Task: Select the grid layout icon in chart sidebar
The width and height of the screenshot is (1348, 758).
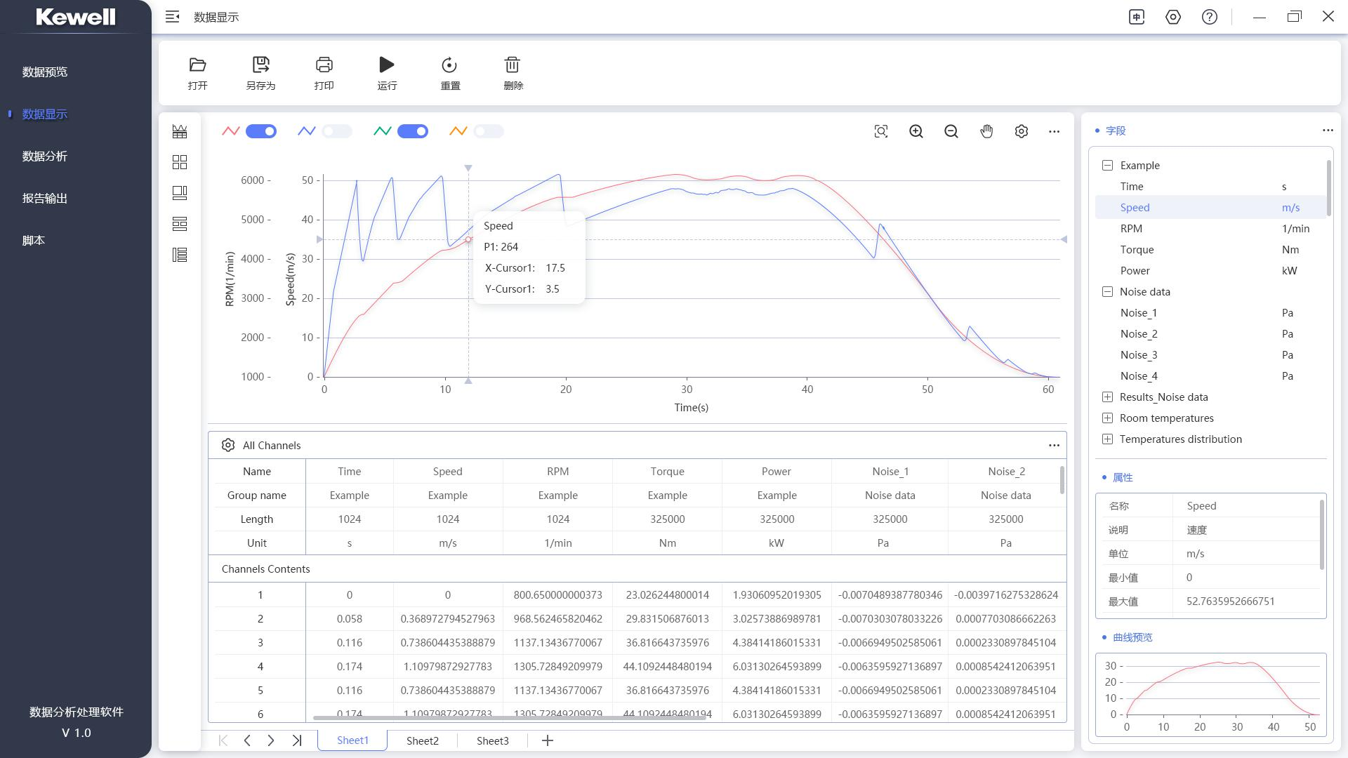Action: [x=180, y=162]
